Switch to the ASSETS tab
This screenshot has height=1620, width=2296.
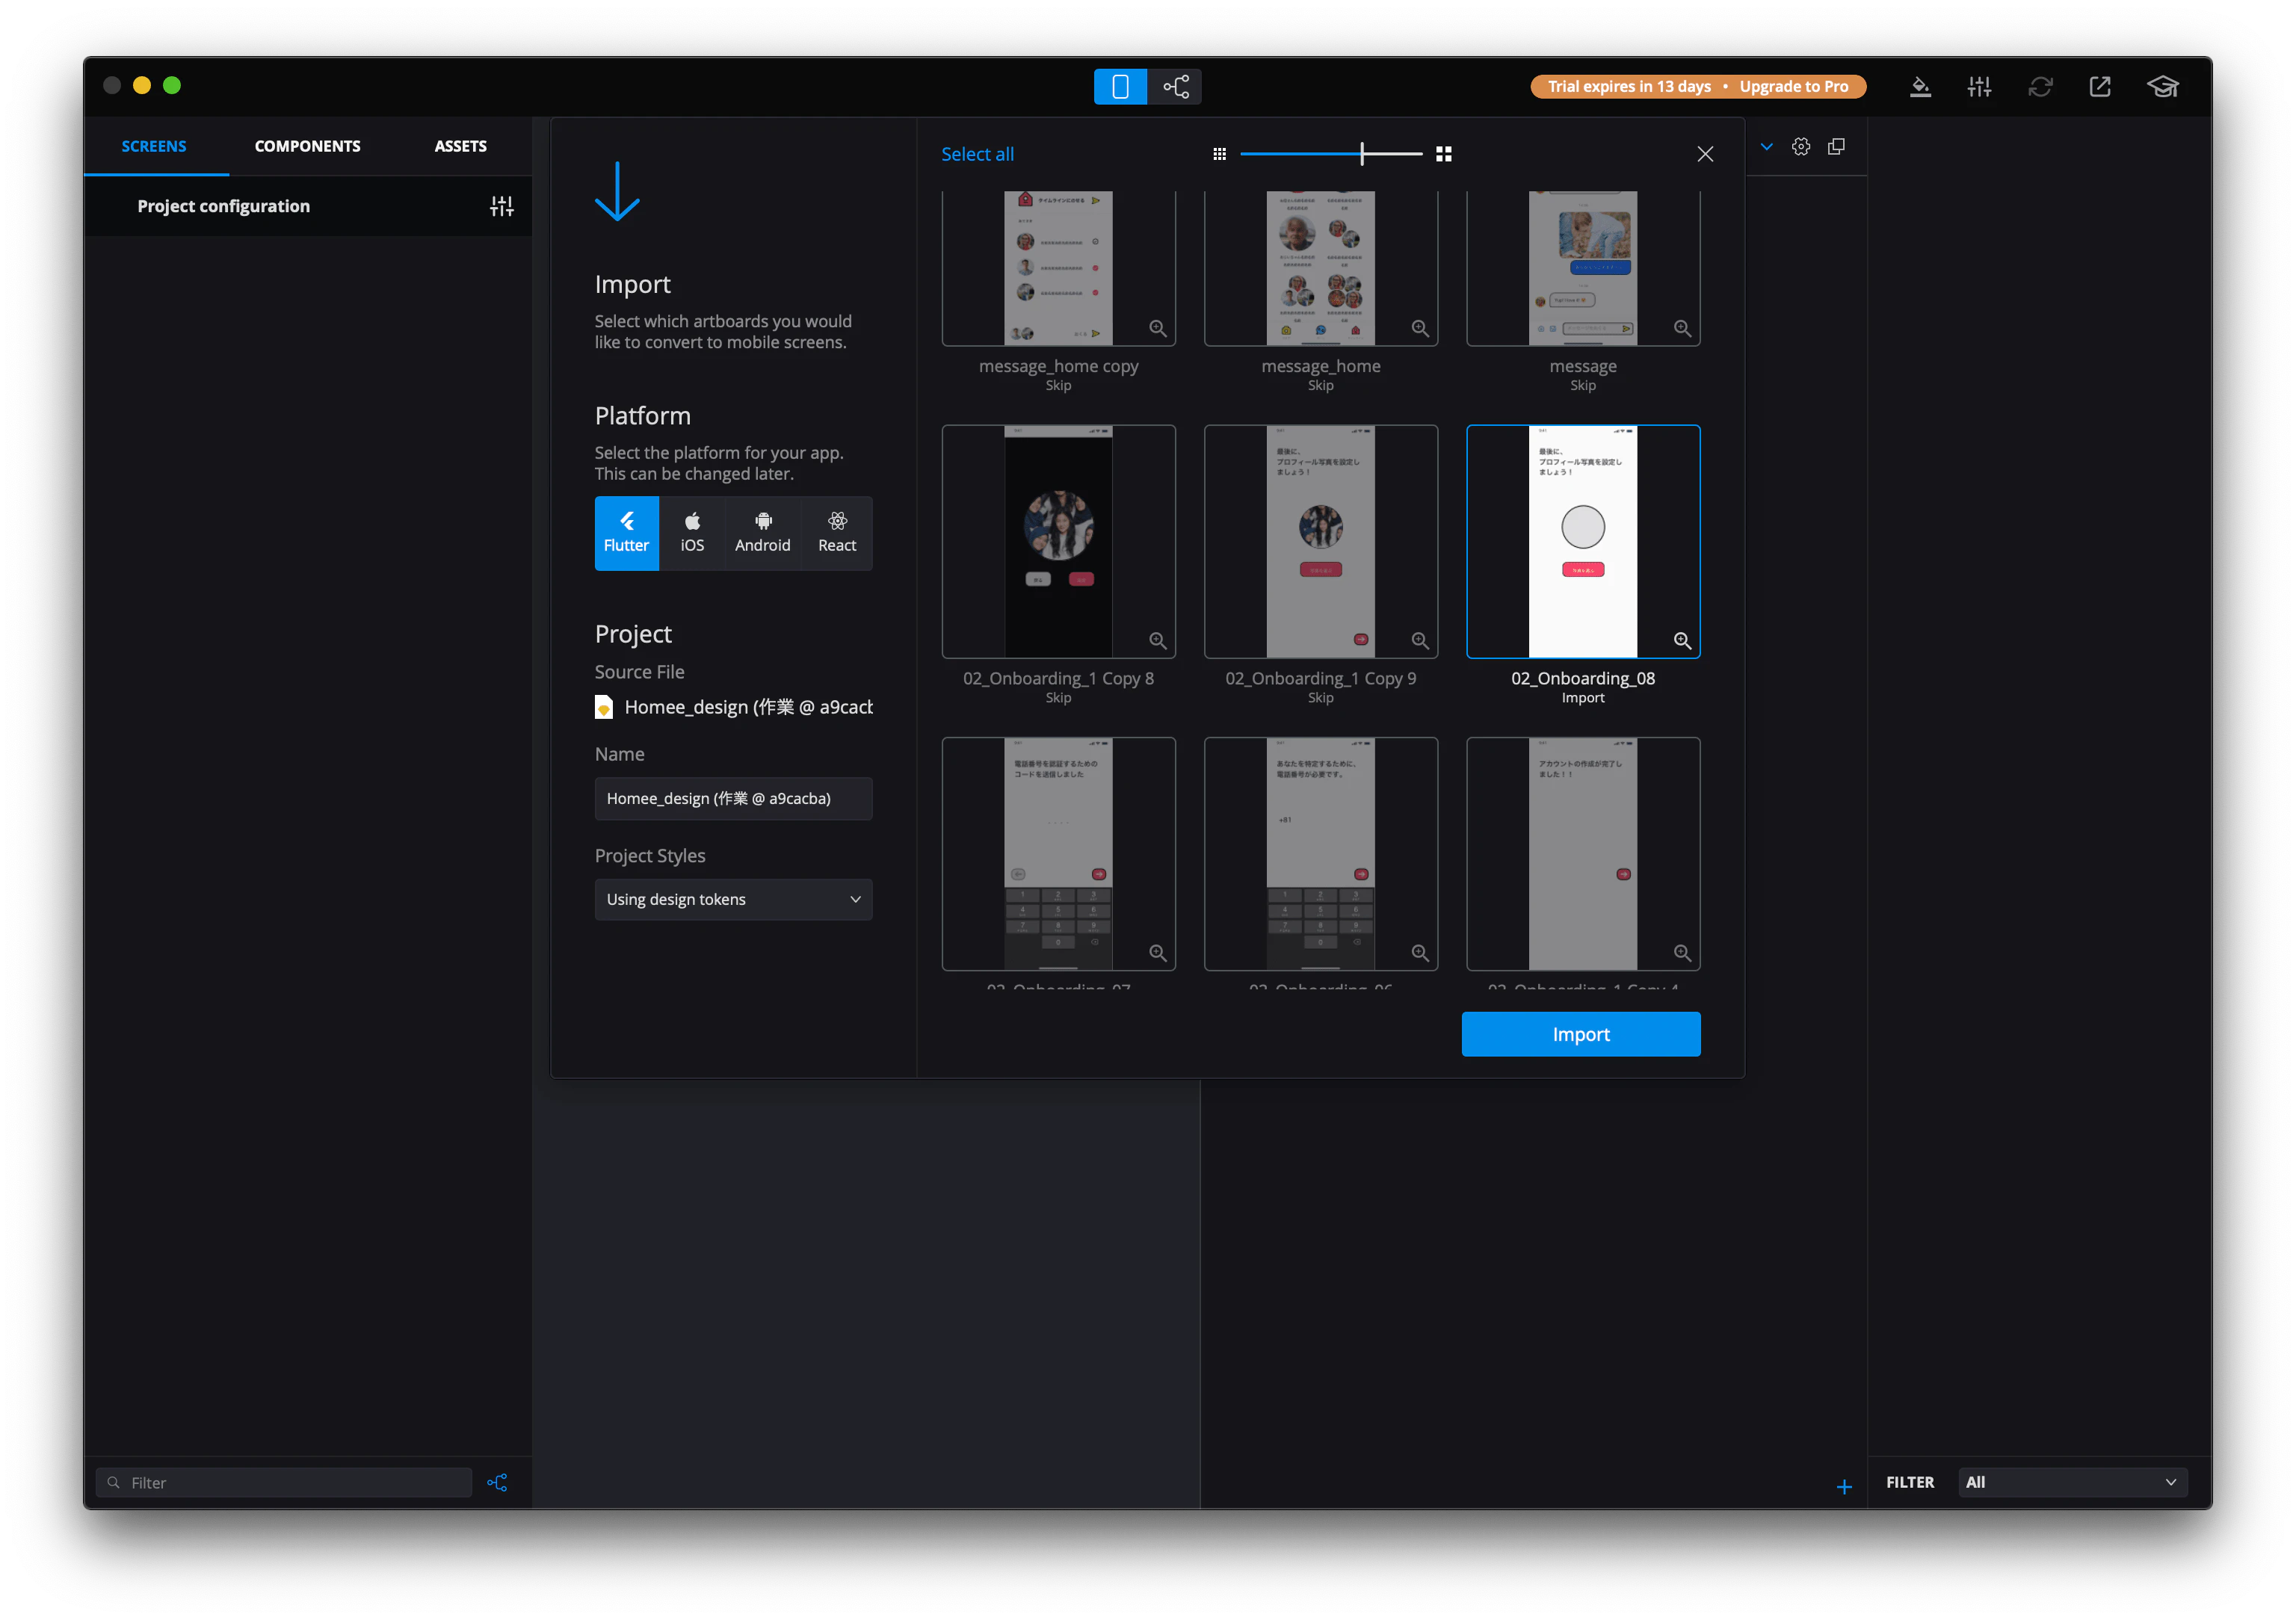point(460,146)
